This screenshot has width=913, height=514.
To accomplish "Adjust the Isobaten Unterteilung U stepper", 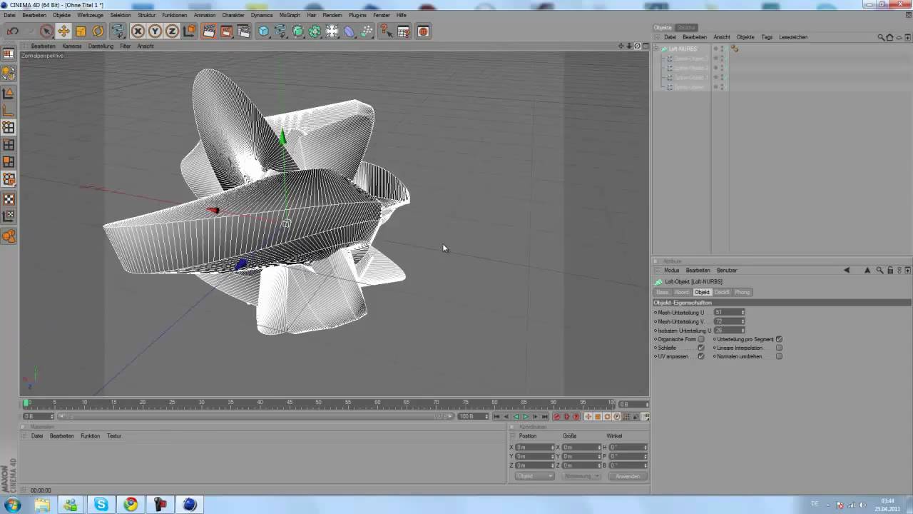I will coord(743,331).
